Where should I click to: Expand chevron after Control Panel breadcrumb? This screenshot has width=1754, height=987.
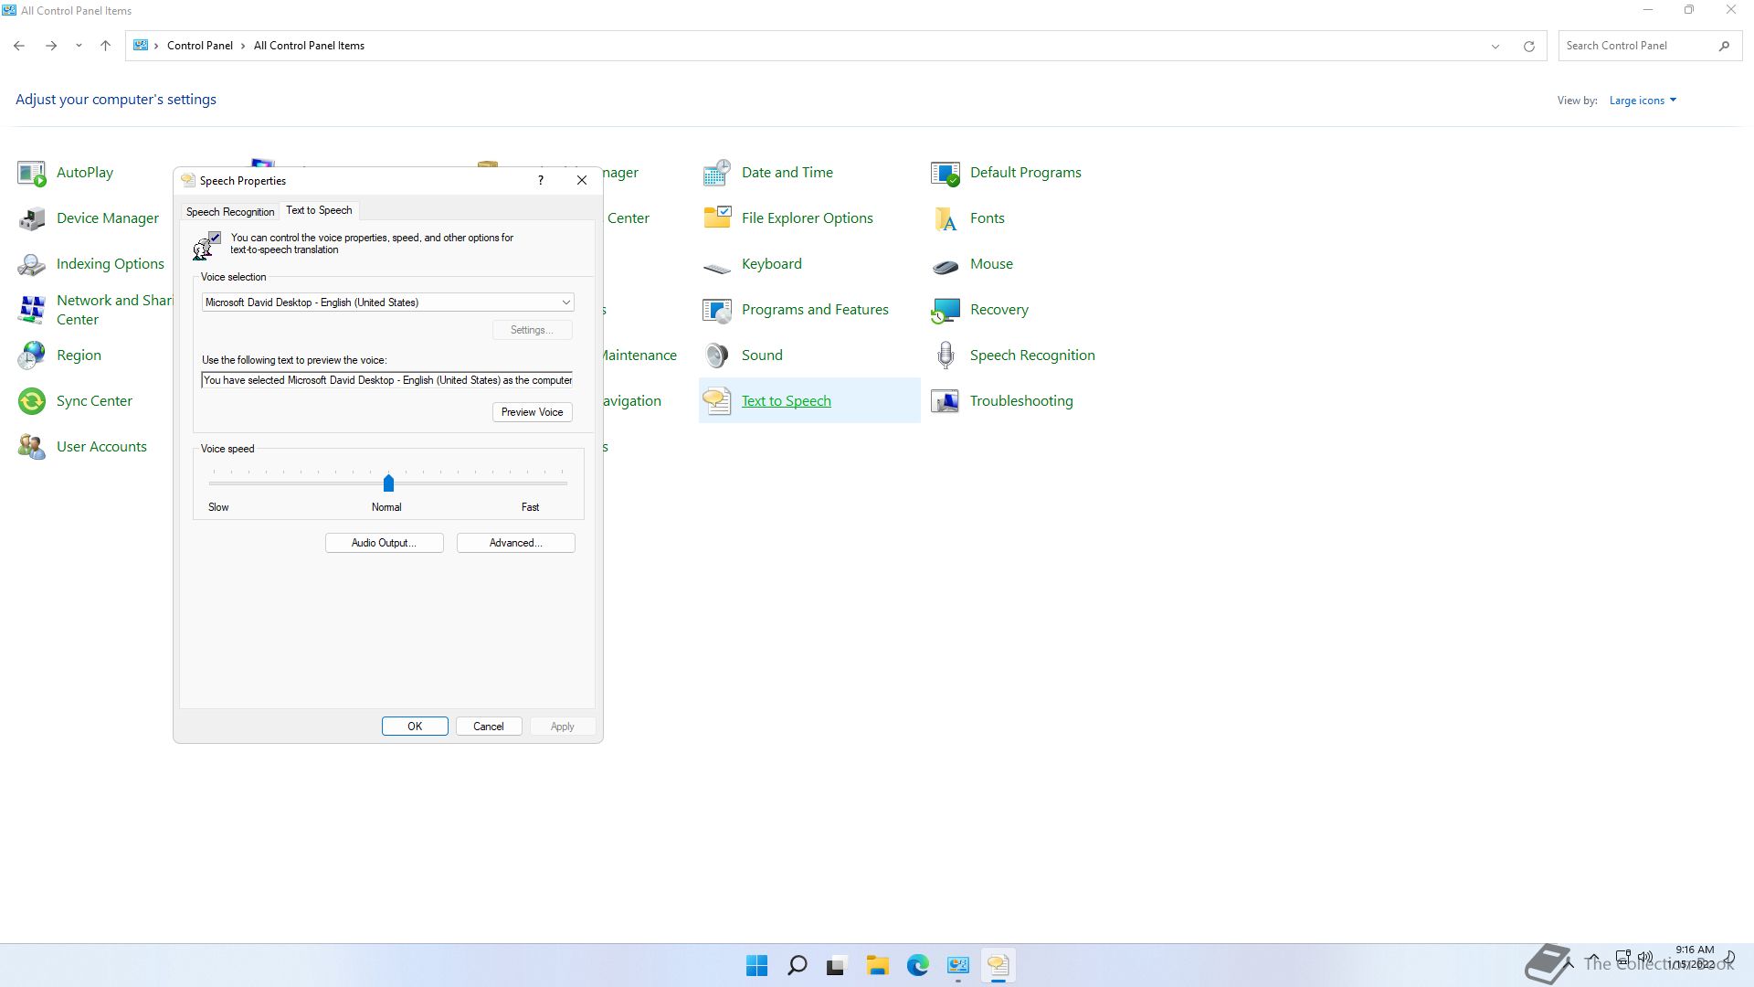[x=243, y=46]
